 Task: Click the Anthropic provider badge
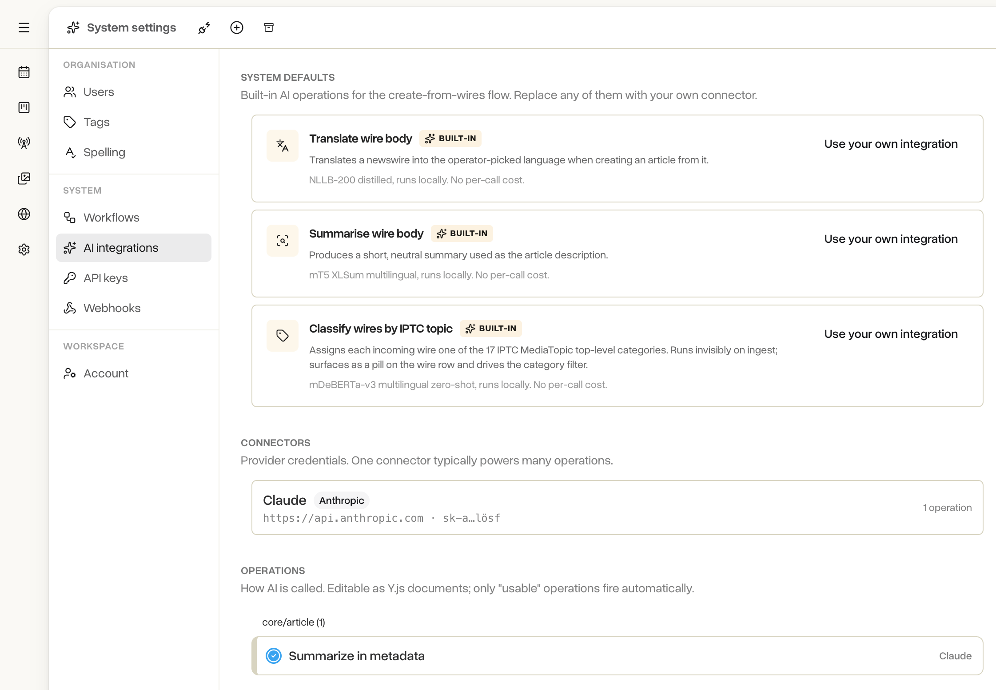pyautogui.click(x=342, y=500)
